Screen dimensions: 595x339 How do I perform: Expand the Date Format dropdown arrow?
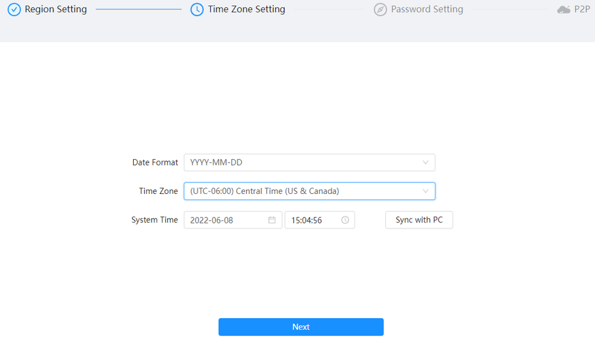coord(425,162)
